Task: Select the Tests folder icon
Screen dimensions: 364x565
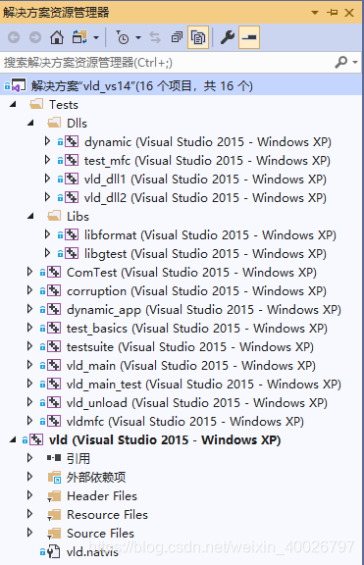Action: [36, 105]
